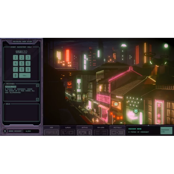This screenshot has width=174, height=174.
Task: Choose digit 7 on the keypad
Action: 15,69
